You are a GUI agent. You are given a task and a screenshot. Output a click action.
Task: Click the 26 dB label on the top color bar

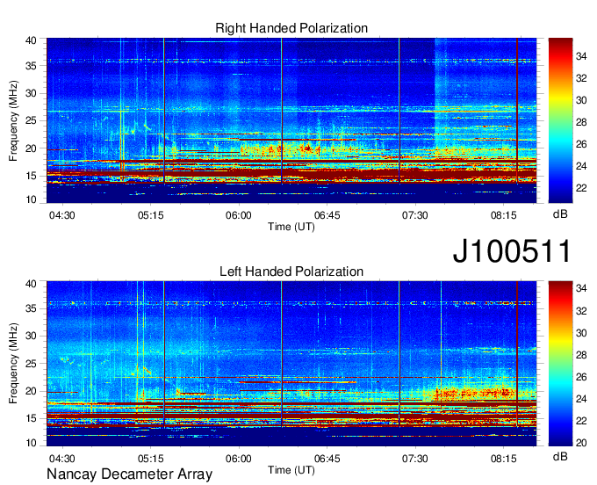click(581, 144)
